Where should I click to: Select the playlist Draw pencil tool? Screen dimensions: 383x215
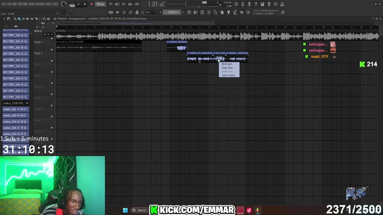pos(15,19)
